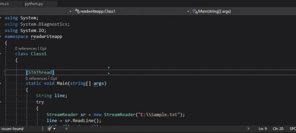Click the 'readwriteapp' namespace name in the code

pos(47,36)
